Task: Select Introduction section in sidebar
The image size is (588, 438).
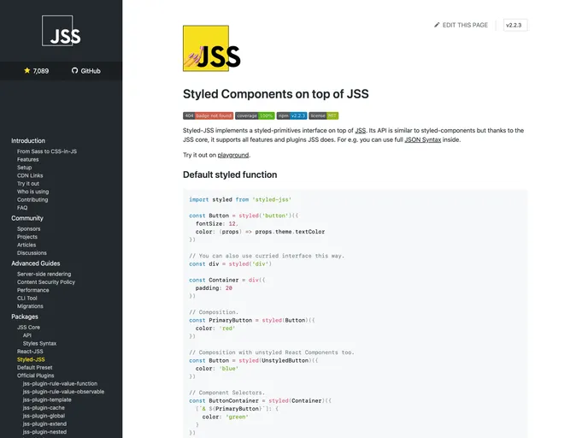Action: pos(28,141)
